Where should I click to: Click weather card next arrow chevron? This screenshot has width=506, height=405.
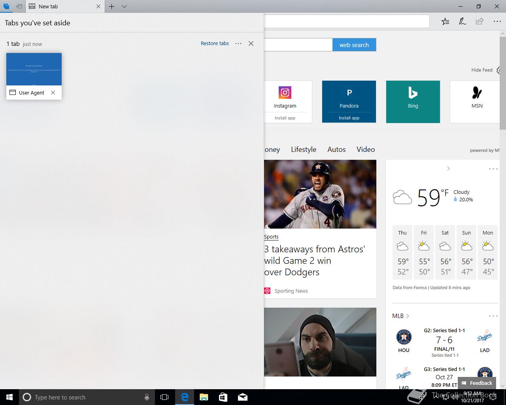pos(448,168)
